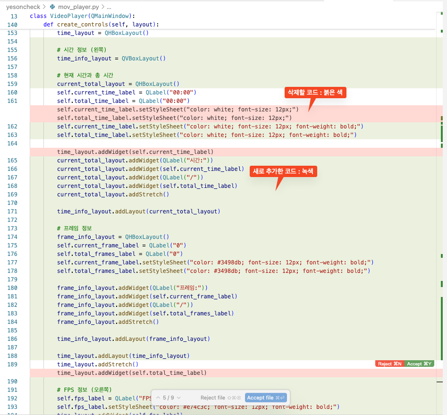The height and width of the screenshot is (415, 447).
Task: Click line number 160 in gutter
Action: pos(12,93)
